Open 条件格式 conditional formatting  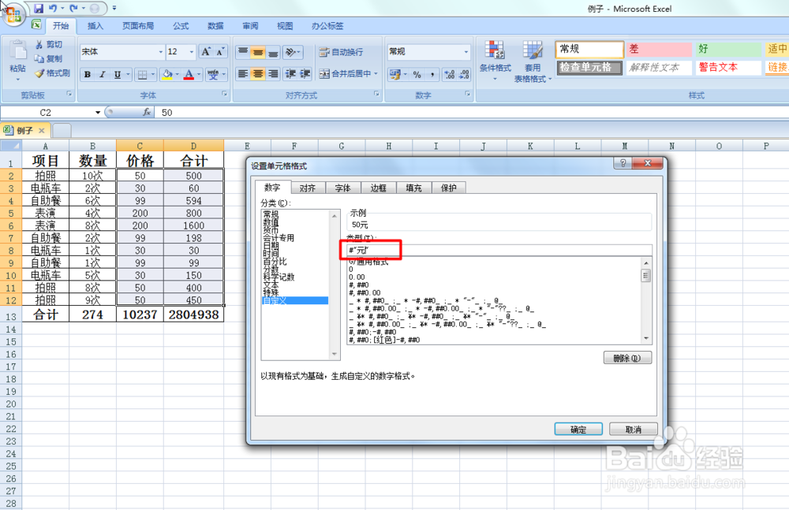pos(495,61)
